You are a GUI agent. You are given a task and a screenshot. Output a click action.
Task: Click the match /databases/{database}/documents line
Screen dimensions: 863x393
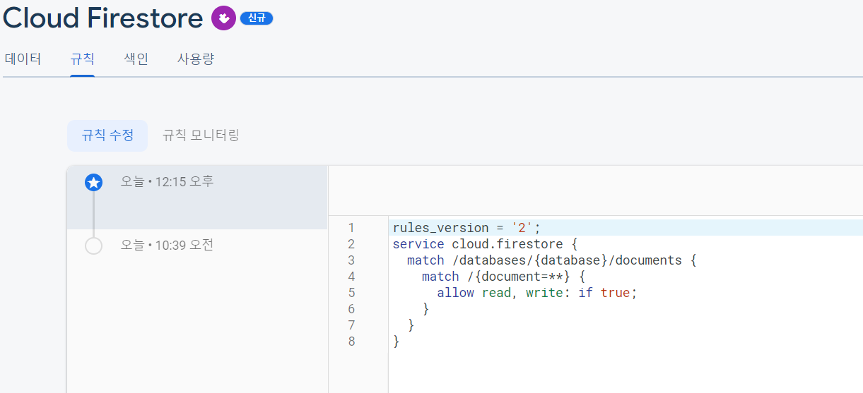pyautogui.click(x=552, y=260)
